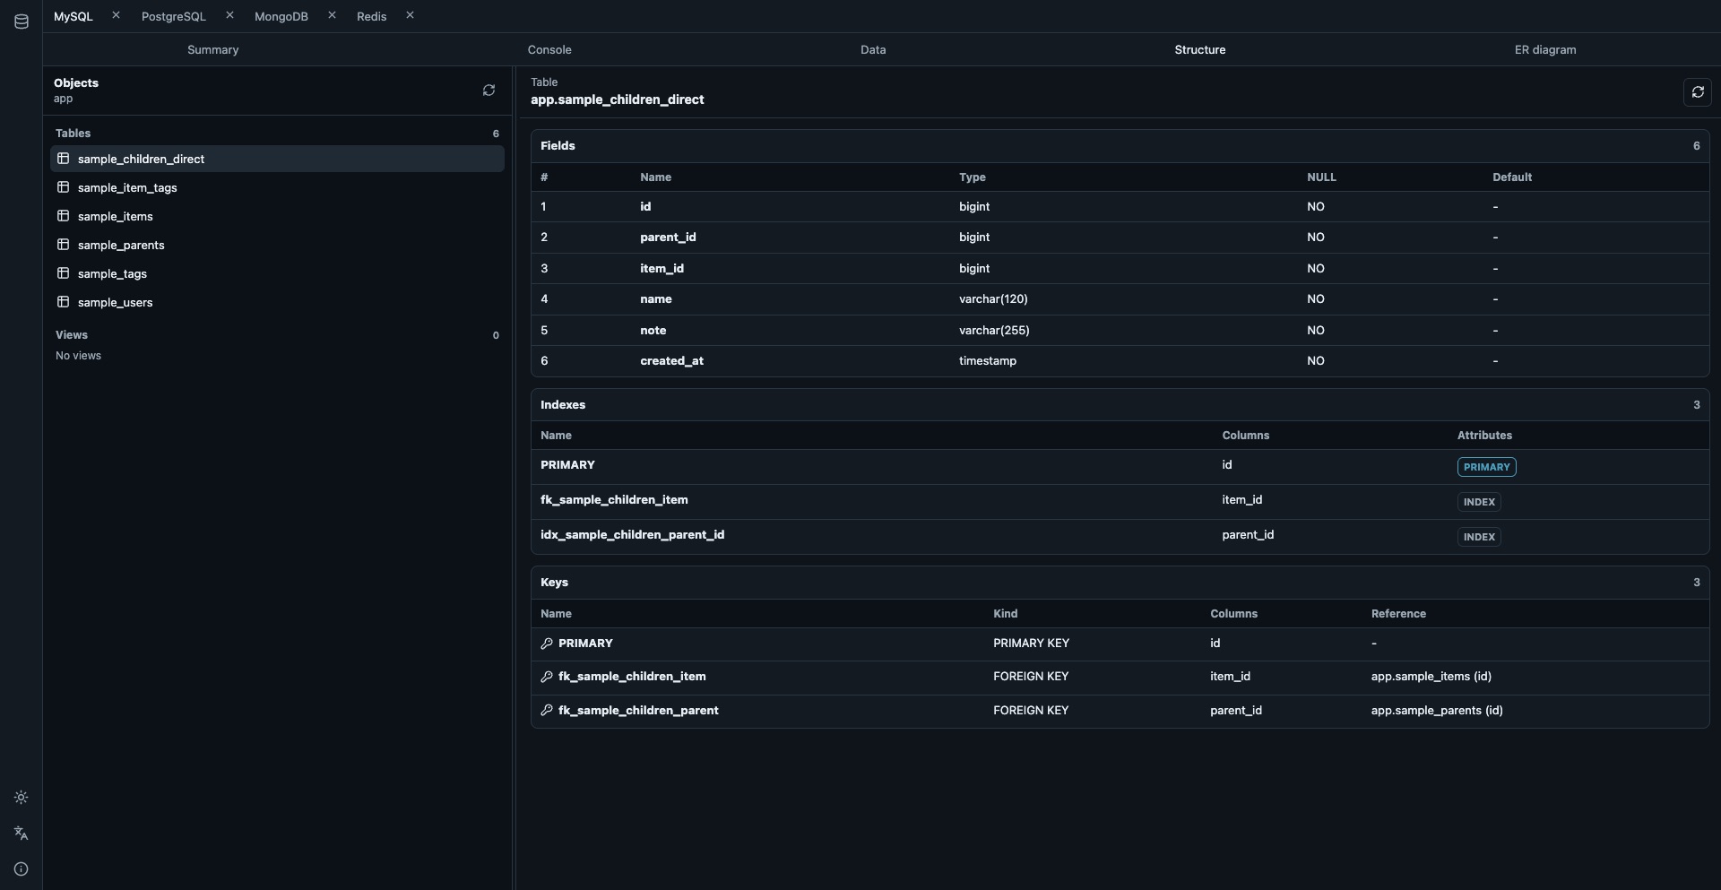Click INDEX badge for idx_sample_children_parent_id
This screenshot has width=1721, height=890.
point(1479,537)
